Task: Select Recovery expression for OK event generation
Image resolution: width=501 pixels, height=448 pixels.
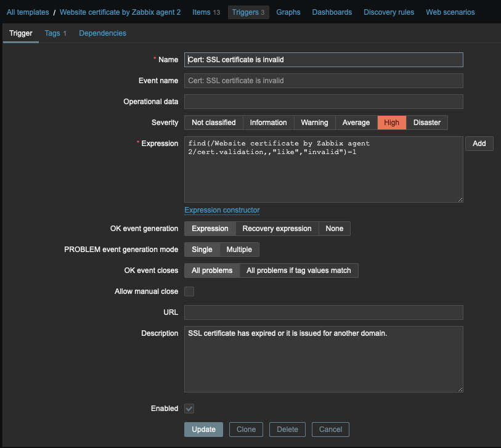Action: pos(277,229)
